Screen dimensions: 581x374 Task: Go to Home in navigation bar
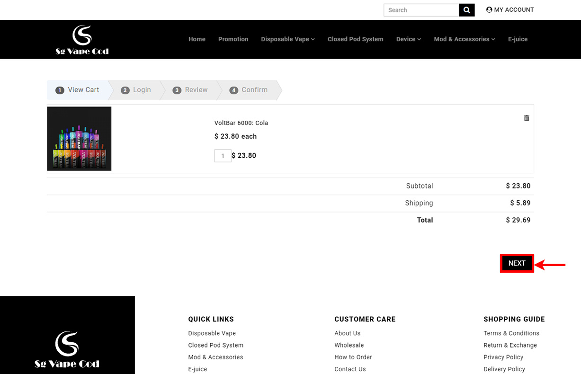tap(197, 39)
